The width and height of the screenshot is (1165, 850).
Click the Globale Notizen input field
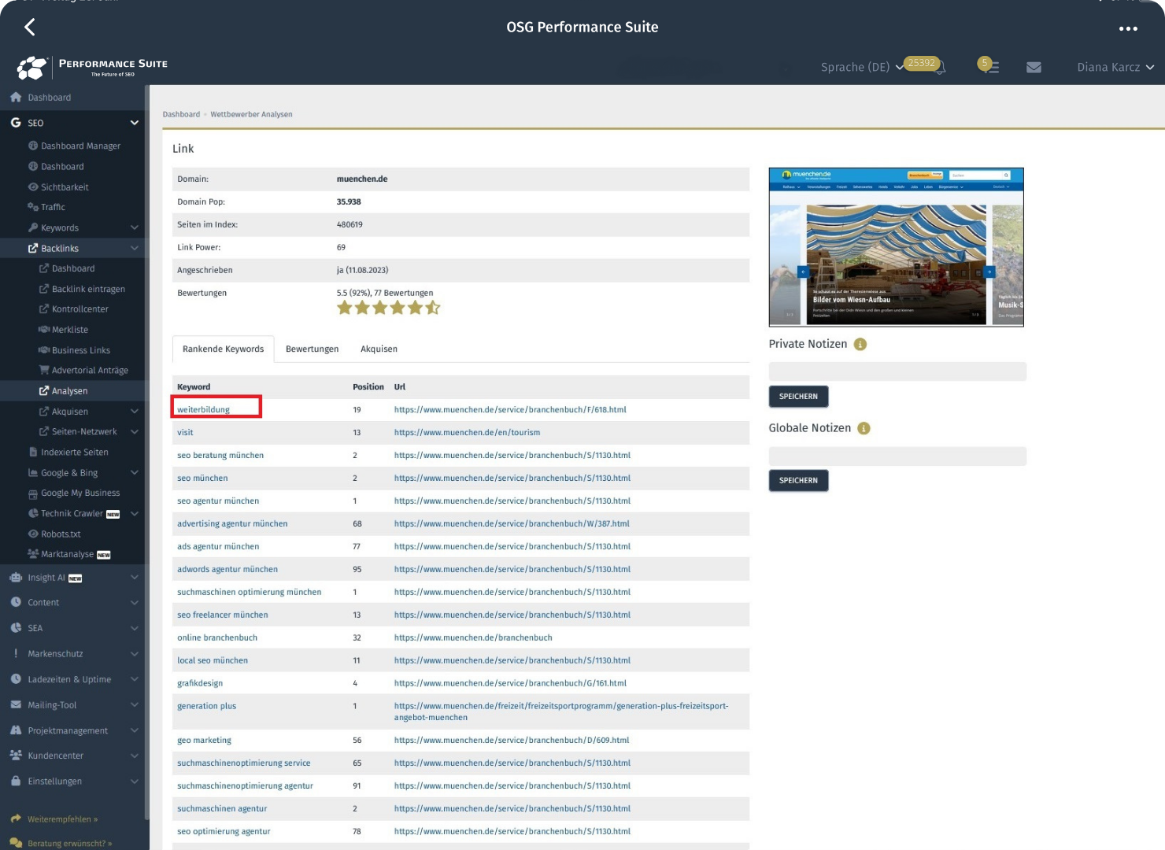click(x=897, y=456)
